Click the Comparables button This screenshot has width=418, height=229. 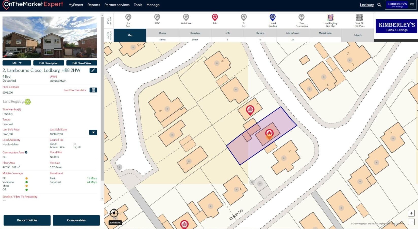pyautogui.click(x=76, y=220)
